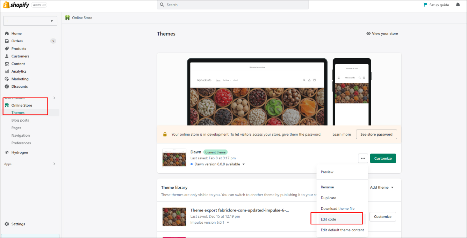Click the Products tag icon
The height and width of the screenshot is (238, 467).
7,49
